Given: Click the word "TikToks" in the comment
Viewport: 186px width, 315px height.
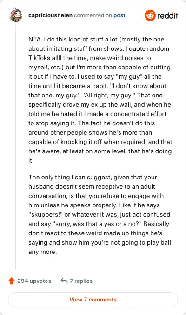Looking at the screenshot, I should point(39,58).
